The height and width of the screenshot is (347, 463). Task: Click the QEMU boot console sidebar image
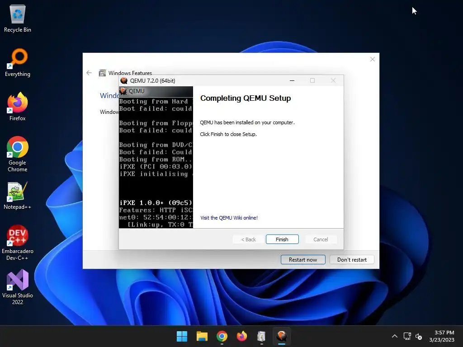click(156, 157)
